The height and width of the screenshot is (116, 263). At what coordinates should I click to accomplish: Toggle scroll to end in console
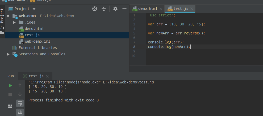pos(20,112)
